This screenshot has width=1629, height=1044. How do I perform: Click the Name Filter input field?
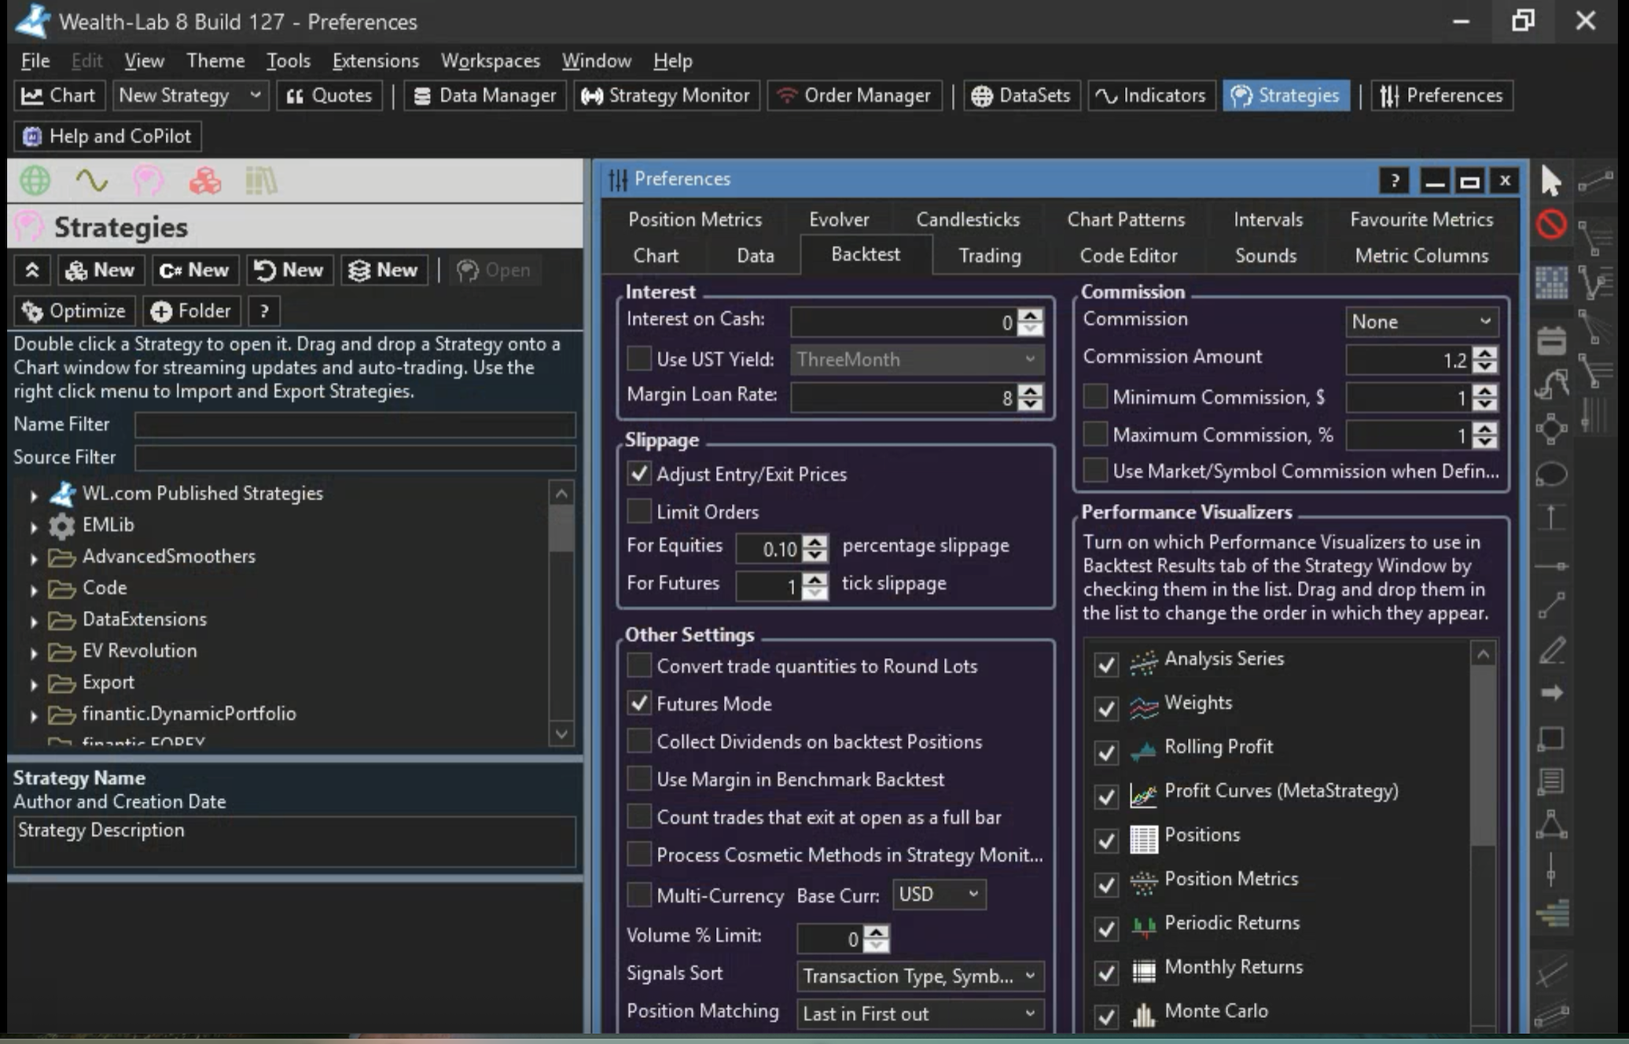[355, 425]
